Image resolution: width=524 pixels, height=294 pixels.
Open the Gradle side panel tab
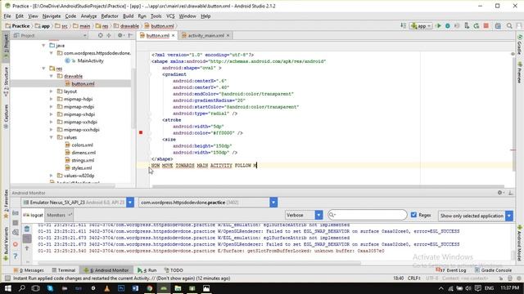pyautogui.click(x=520, y=44)
